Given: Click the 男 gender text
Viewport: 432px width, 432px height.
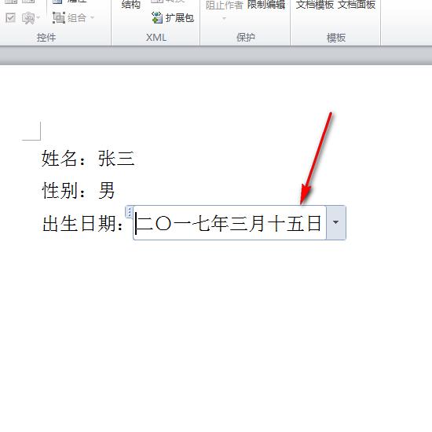Looking at the screenshot, I should [107, 190].
